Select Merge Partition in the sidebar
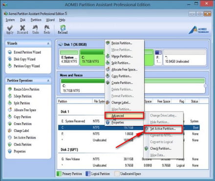The height and width of the screenshot is (181, 215). click(x=20, y=96)
